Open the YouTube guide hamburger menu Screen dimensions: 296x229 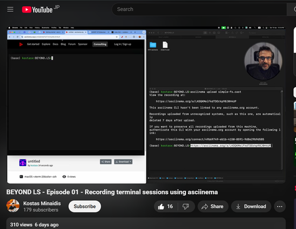(10, 9)
